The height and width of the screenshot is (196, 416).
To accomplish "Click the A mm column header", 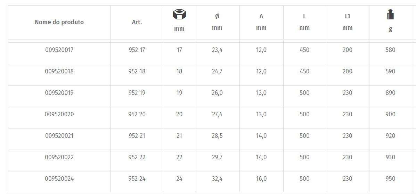I will [x=261, y=22].
